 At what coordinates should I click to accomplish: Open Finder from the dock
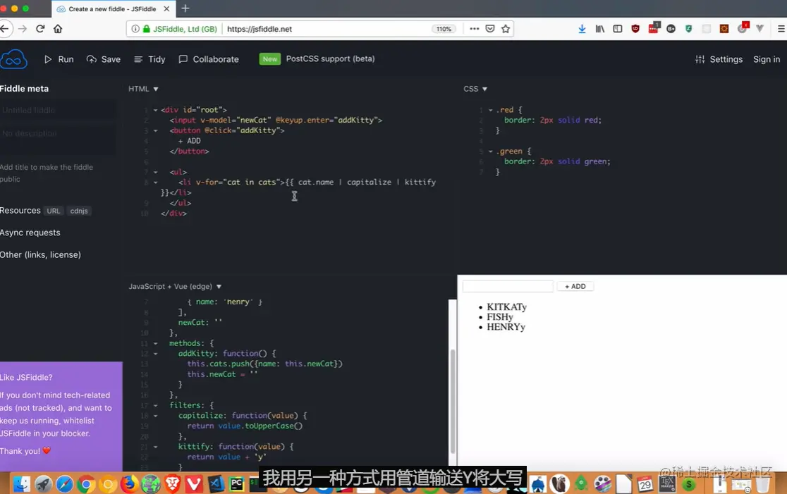22,484
